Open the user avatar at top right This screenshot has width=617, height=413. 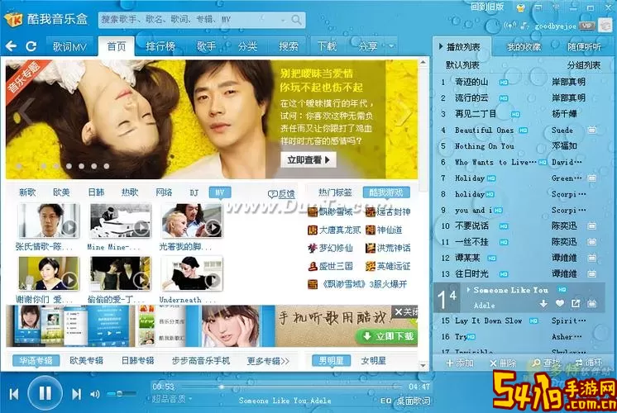tap(605, 26)
